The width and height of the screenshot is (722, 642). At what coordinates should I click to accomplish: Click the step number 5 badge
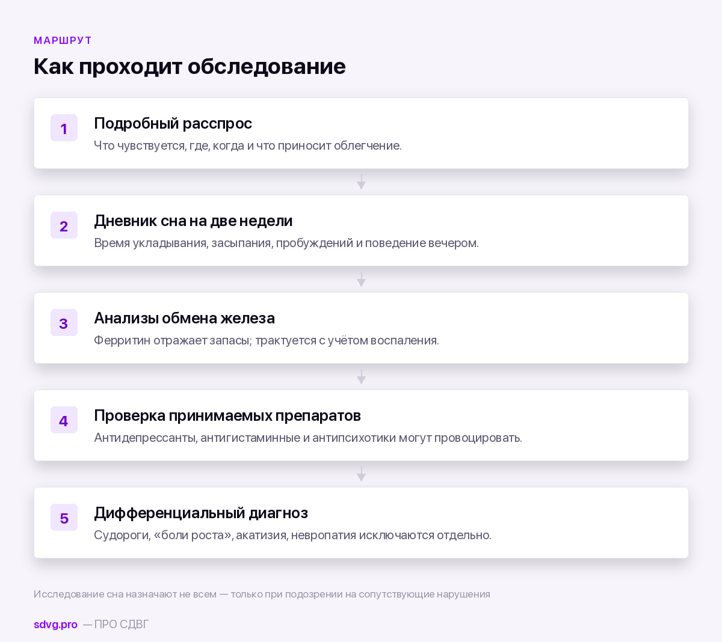(64, 518)
